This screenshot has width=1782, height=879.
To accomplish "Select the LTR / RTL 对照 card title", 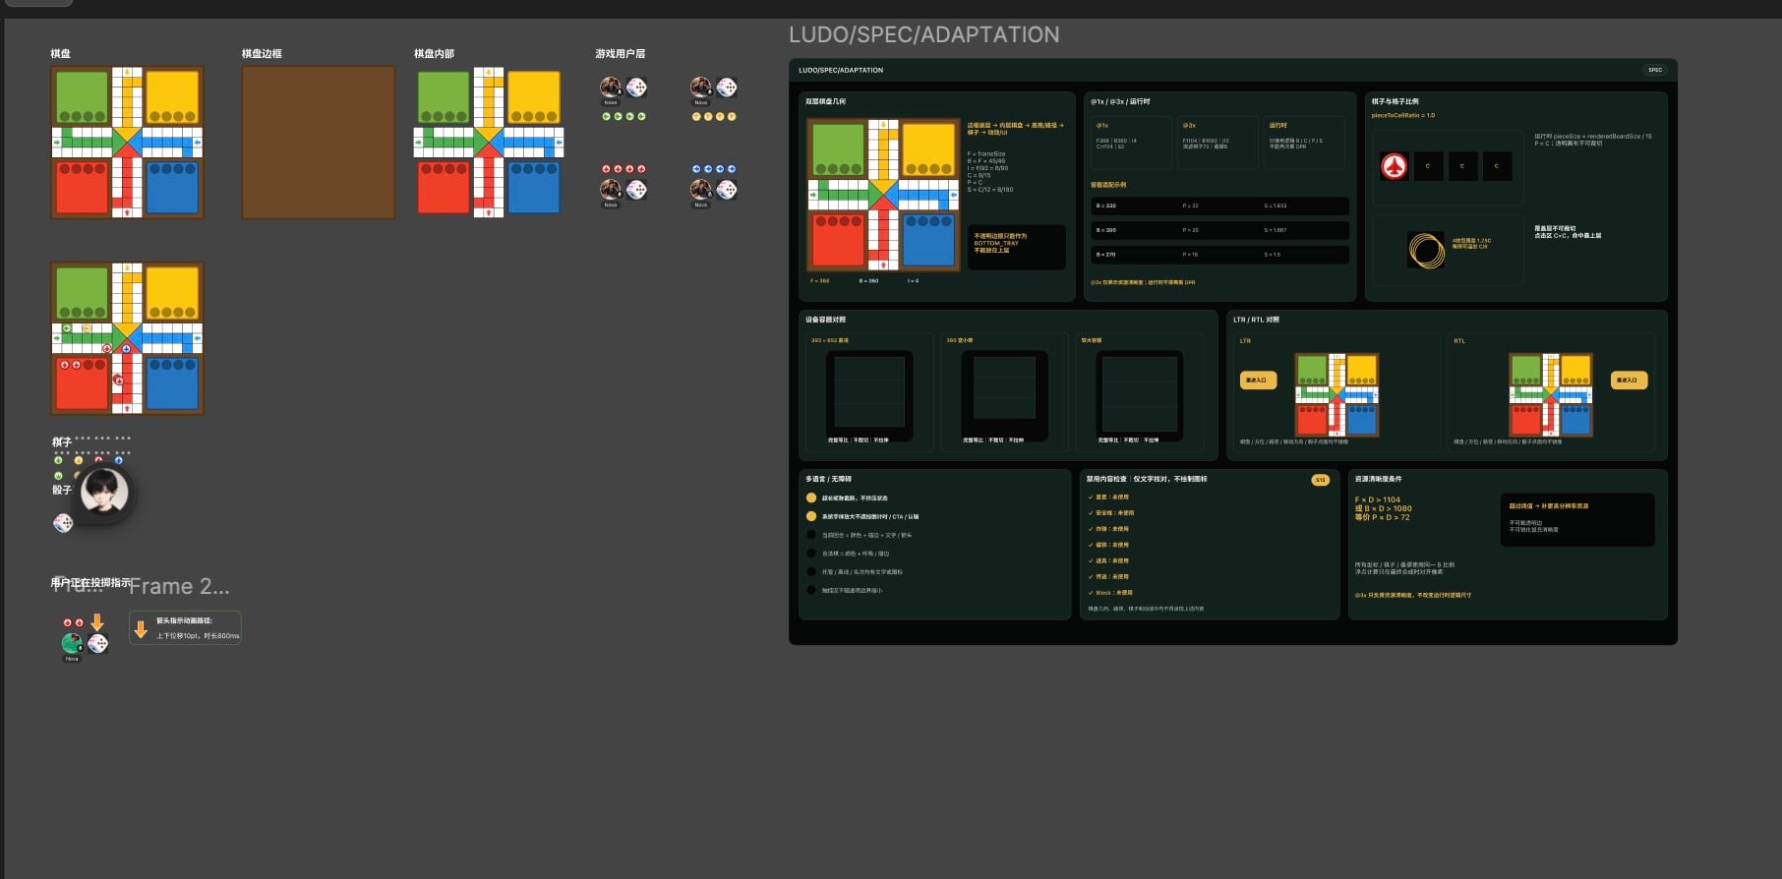I will coord(1257,320).
